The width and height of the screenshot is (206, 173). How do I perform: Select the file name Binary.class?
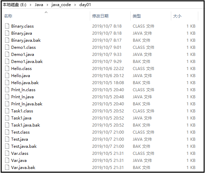[x=23, y=26]
